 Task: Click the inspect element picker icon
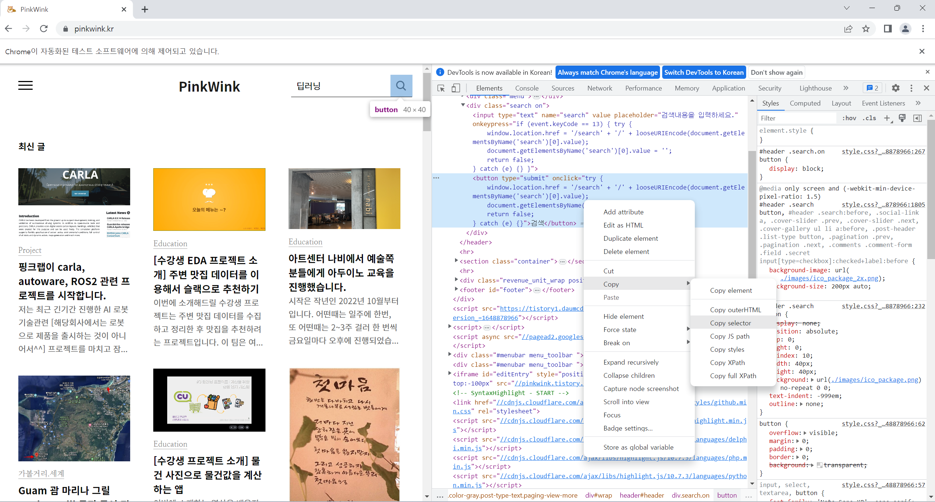click(x=441, y=88)
